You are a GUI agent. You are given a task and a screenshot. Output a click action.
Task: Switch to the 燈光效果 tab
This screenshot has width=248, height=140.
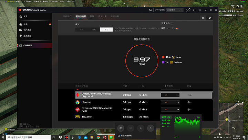pos(102,16)
